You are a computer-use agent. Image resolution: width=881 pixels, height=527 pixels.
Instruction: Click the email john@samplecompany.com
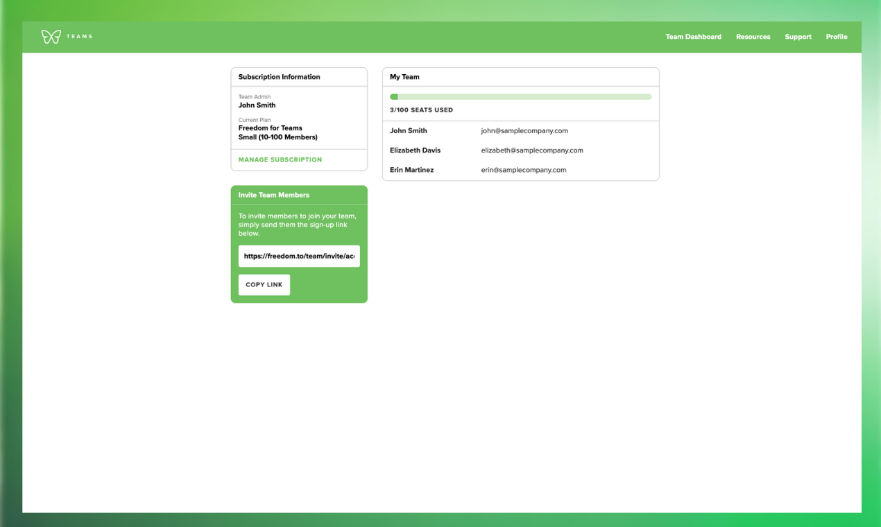point(524,130)
